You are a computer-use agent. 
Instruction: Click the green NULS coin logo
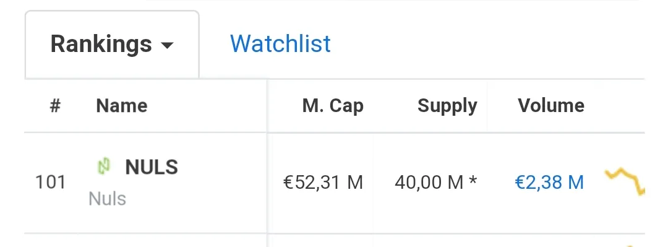tap(104, 167)
